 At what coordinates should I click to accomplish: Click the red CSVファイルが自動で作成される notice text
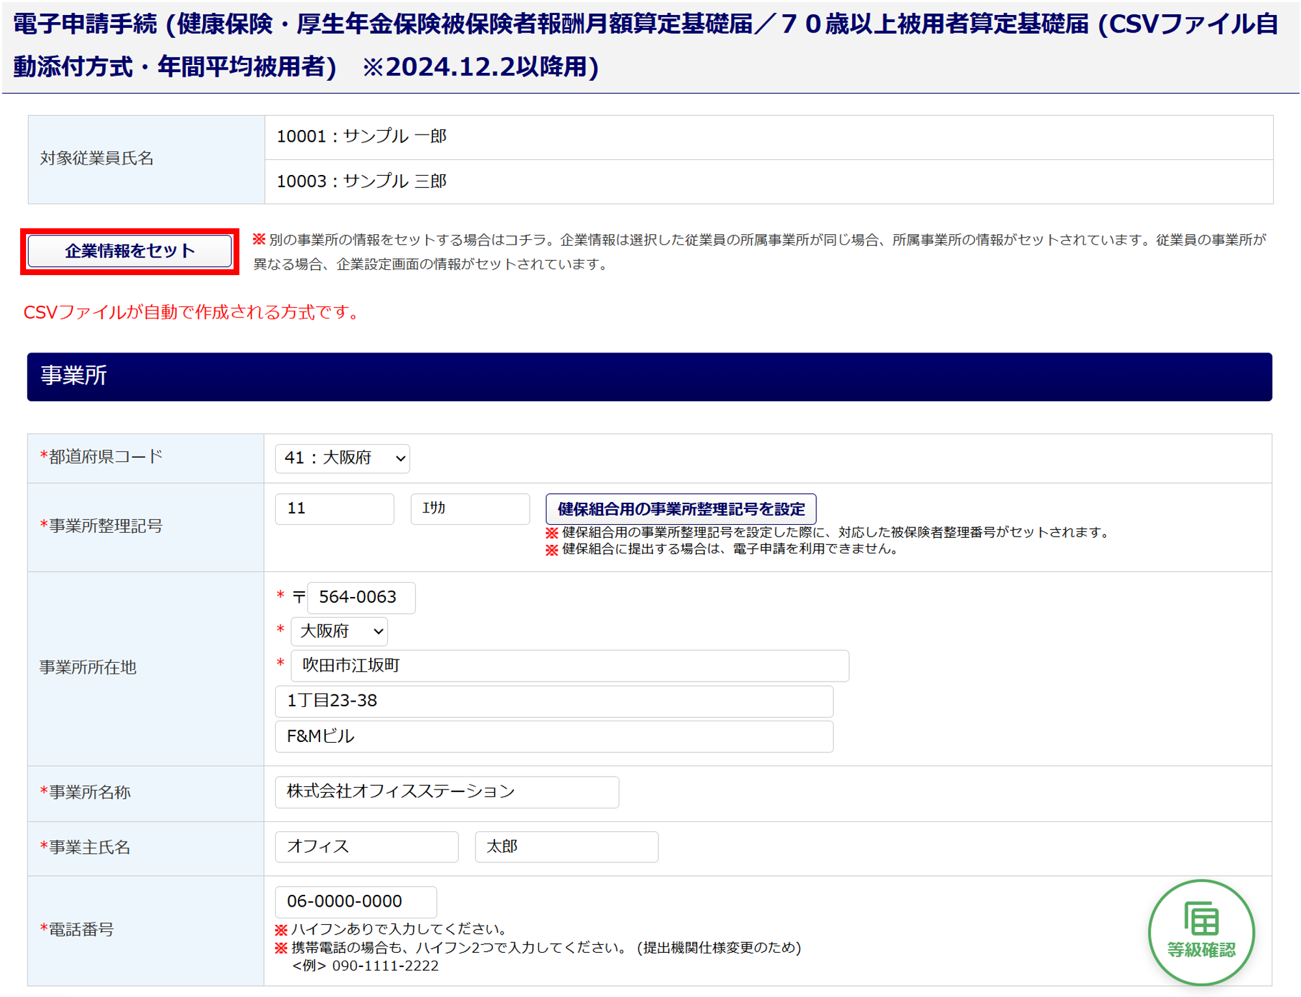191,312
